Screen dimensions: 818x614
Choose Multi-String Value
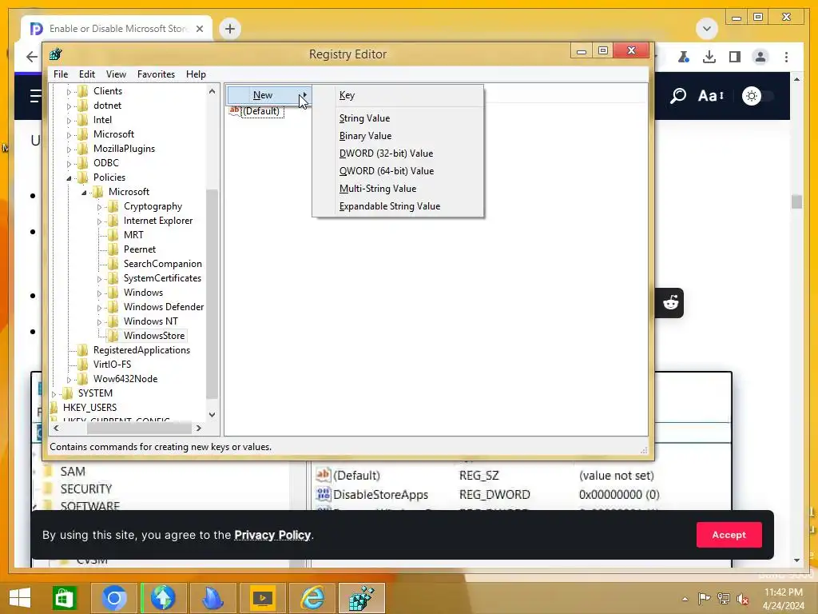(398, 189)
